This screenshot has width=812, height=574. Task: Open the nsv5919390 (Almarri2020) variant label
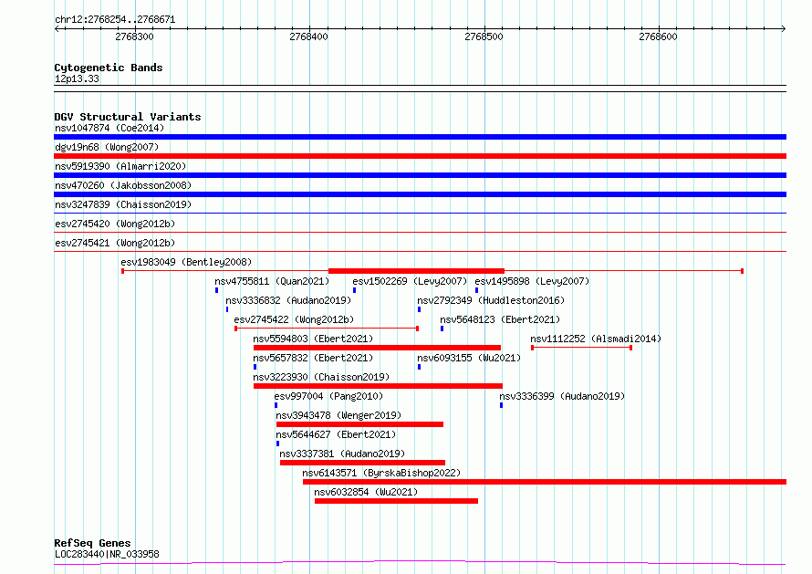(120, 166)
